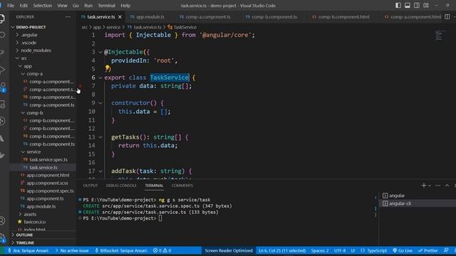Fold the constructor block at line 9

100,103
